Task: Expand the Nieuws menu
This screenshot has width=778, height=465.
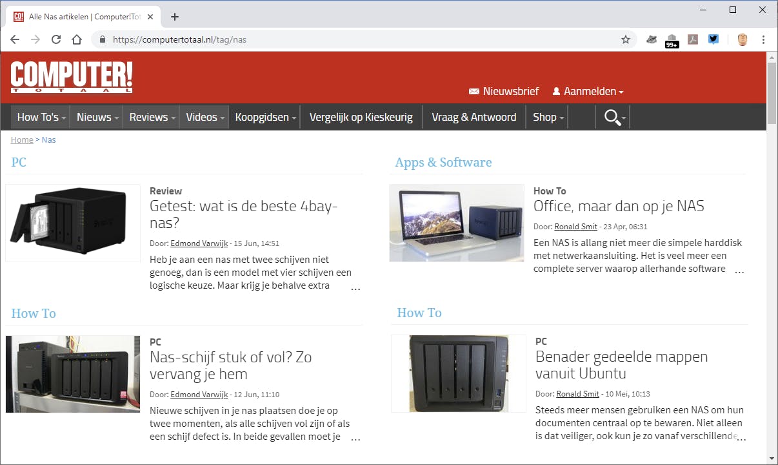Action: tap(97, 117)
